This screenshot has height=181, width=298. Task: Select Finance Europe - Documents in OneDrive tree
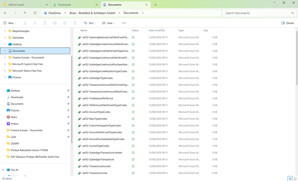pyautogui.click(x=28, y=58)
